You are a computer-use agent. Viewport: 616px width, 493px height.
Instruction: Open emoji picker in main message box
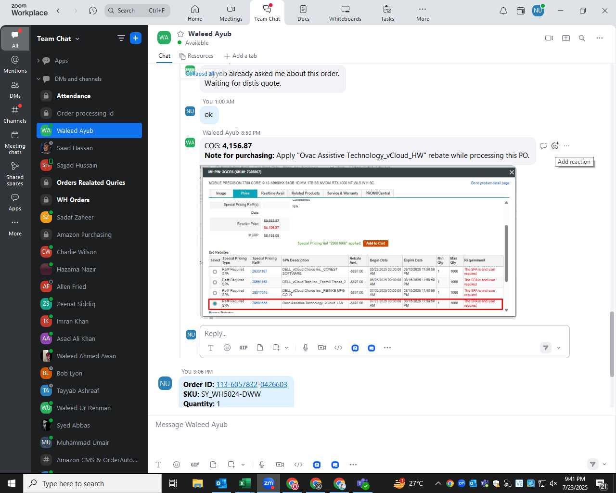pos(177,465)
